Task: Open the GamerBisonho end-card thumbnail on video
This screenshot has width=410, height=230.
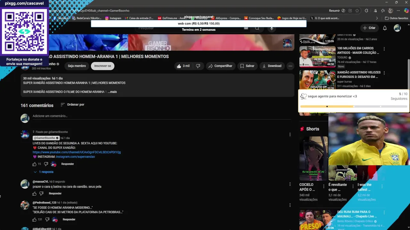Action: tap(287, 43)
